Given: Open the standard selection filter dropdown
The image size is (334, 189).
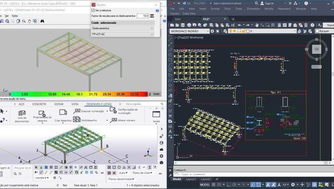Looking at the screenshot, I should pyautogui.click(x=42, y=178).
